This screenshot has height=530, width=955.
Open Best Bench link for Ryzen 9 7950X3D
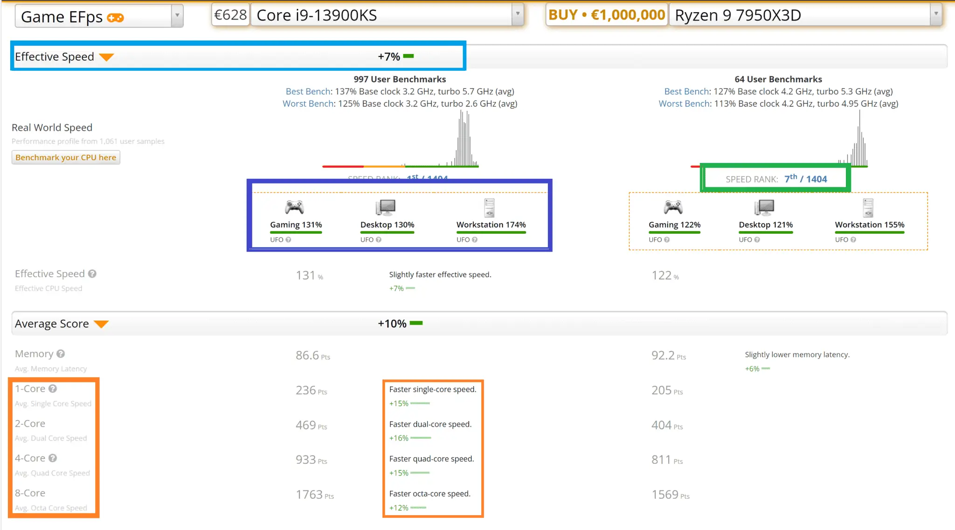click(687, 91)
